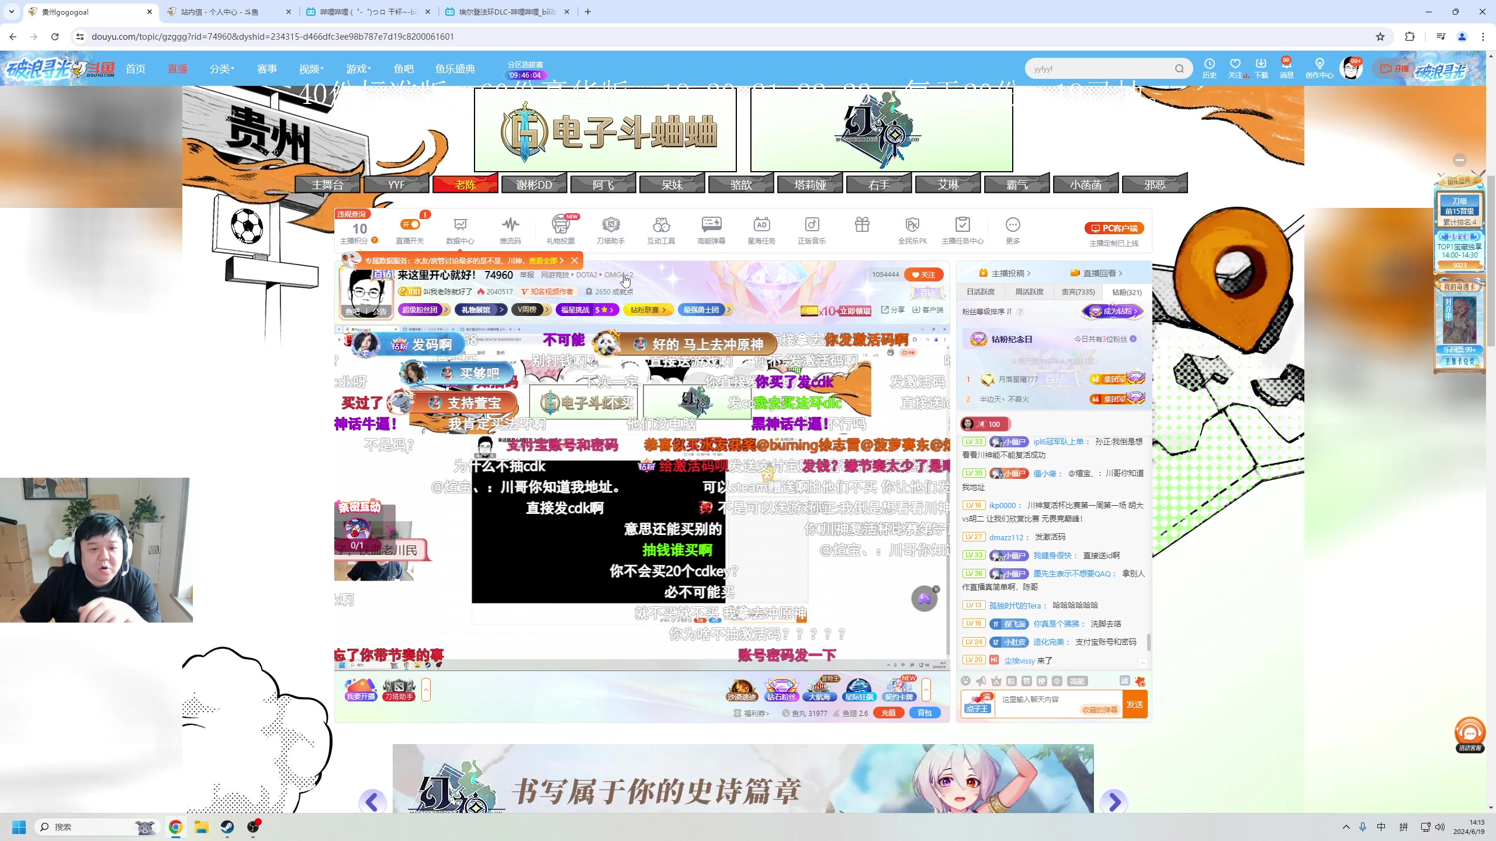The width and height of the screenshot is (1496, 841).
Task: Toggle the 管 moderator danmaku option
Action: [1027, 681]
